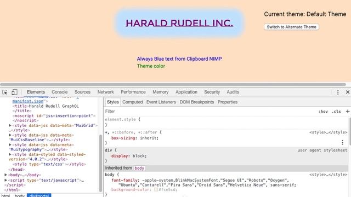The height and width of the screenshot is (197, 351).
Task: Click the closing html tag line
Action: pos(12,190)
